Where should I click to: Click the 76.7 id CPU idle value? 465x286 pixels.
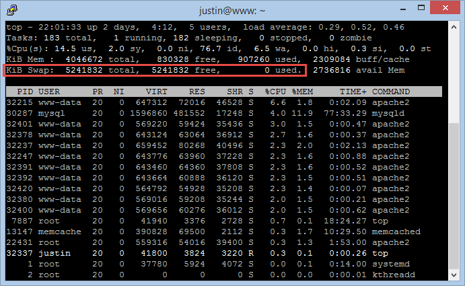(211, 48)
